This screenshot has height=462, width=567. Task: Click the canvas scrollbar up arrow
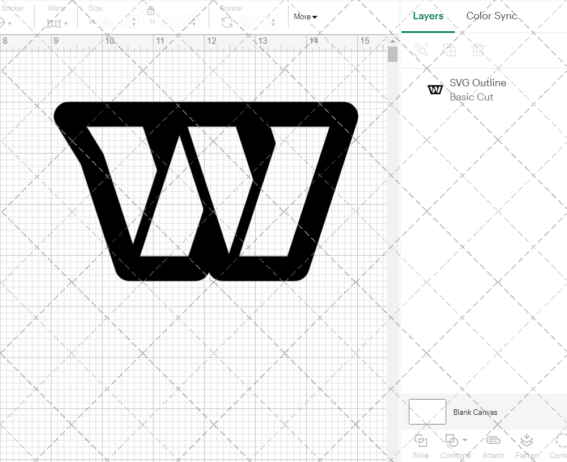pyautogui.click(x=392, y=41)
